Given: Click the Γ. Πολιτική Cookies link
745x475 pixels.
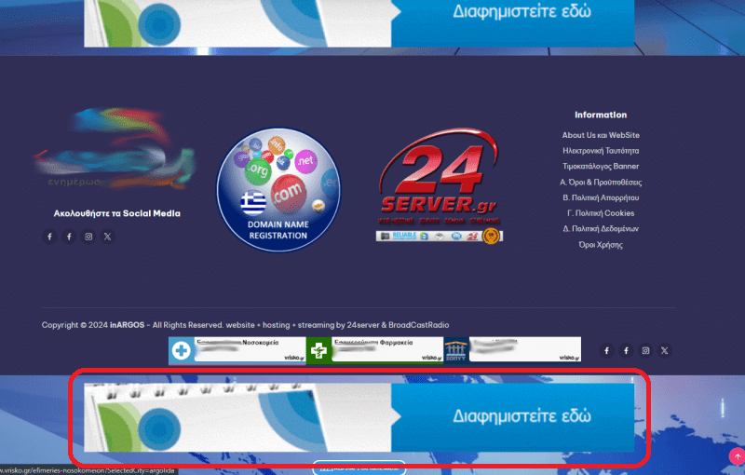Looking at the screenshot, I should click(601, 213).
